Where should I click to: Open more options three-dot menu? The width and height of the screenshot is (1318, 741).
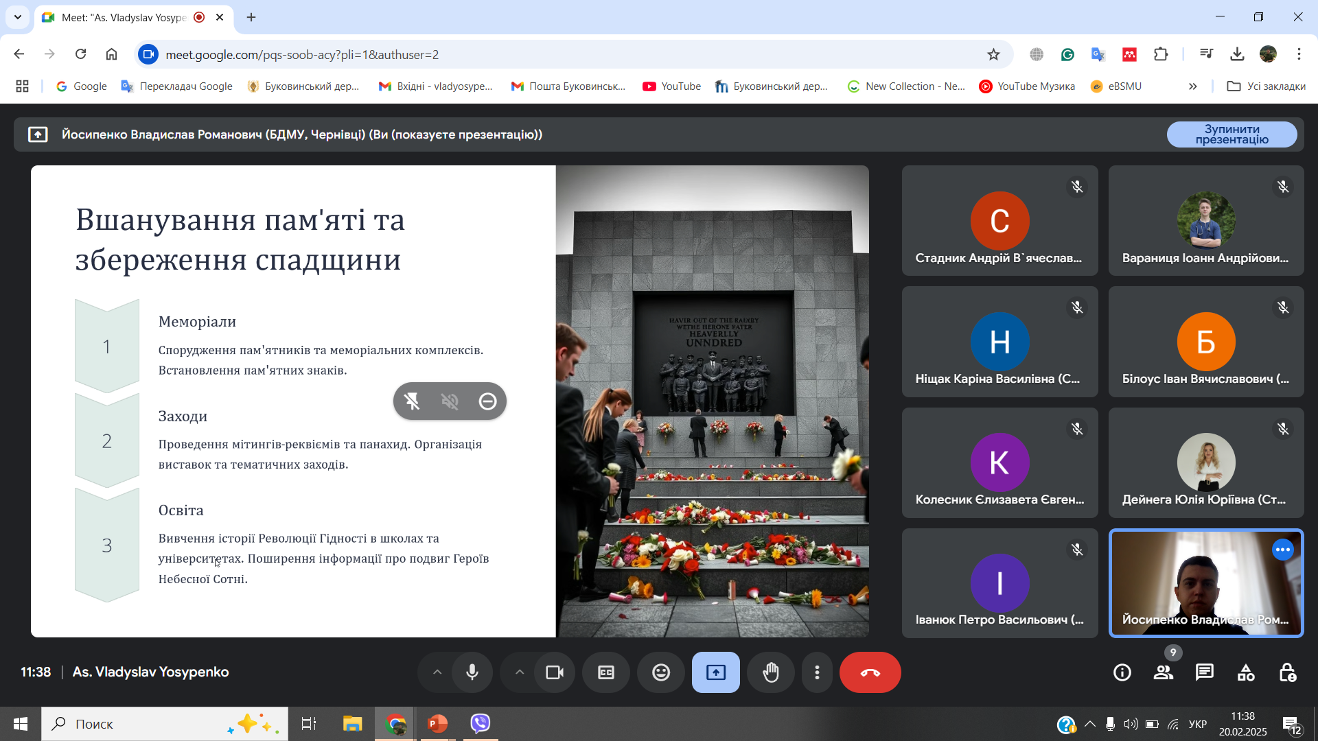pos(817,672)
